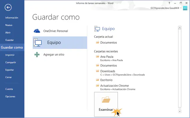Select the Guardar como menu entry
This screenshot has width=190, height=118.
[x=12, y=47]
